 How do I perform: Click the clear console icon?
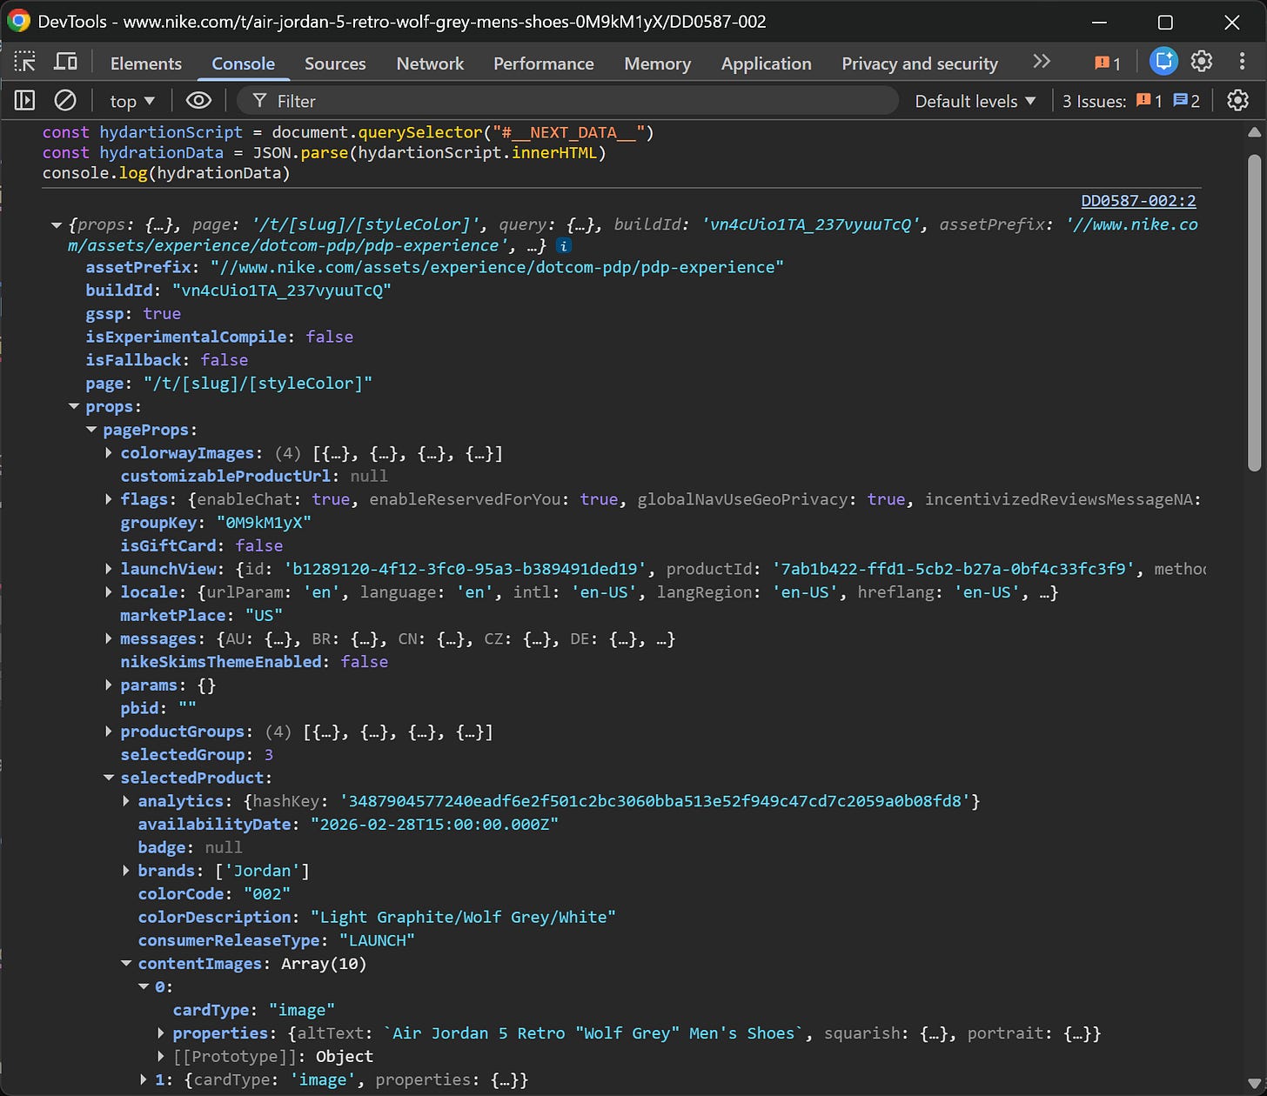point(65,101)
